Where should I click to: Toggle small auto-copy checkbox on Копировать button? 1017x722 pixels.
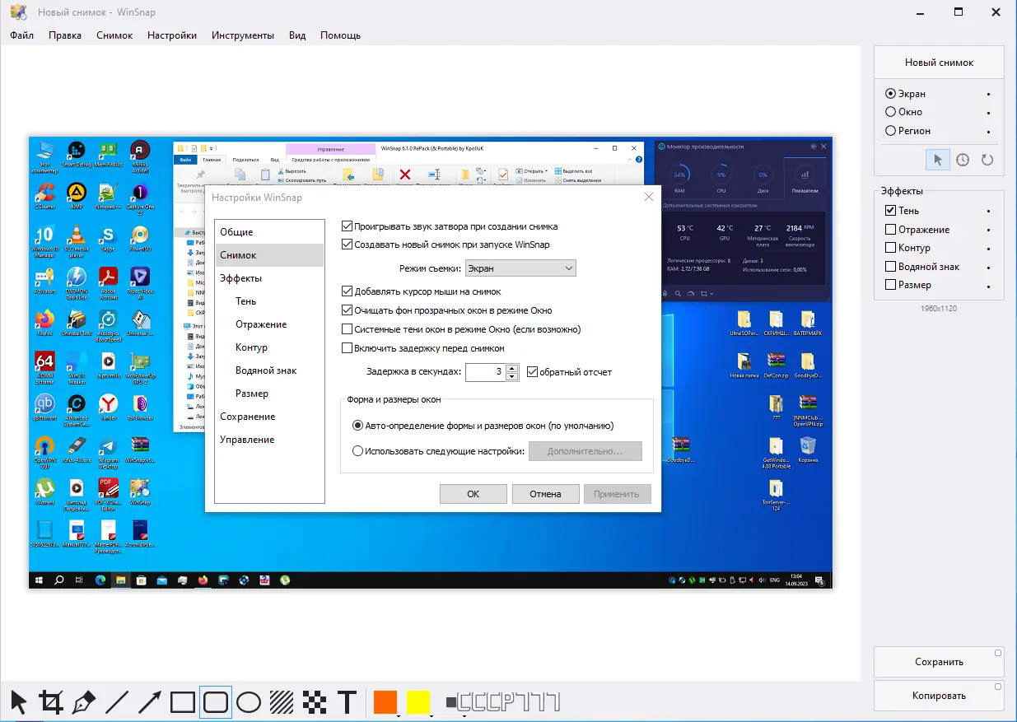coord(998,687)
